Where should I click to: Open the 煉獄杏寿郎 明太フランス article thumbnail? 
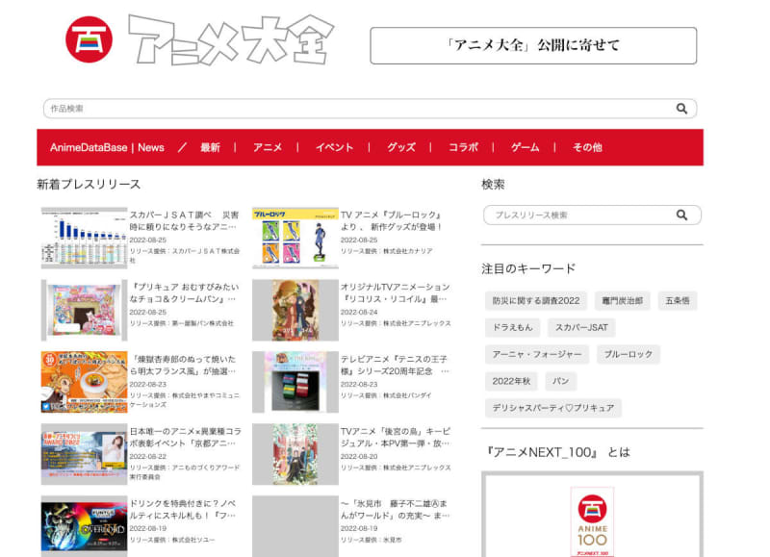(84, 382)
